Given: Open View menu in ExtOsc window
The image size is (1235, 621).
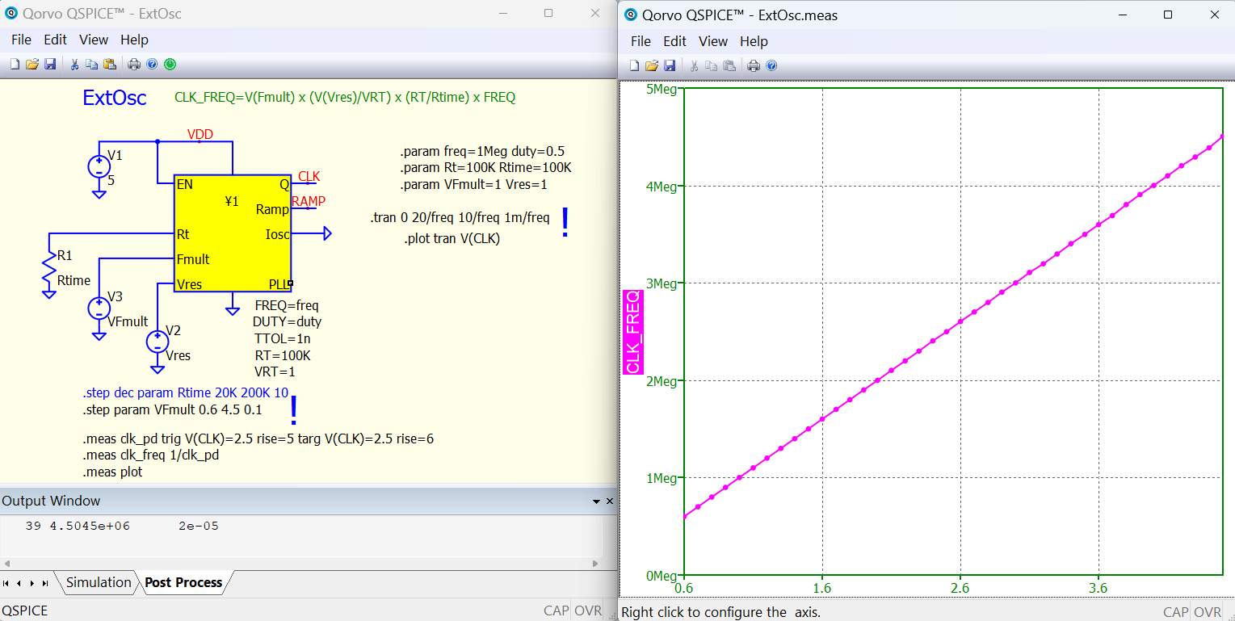Looking at the screenshot, I should tap(94, 40).
